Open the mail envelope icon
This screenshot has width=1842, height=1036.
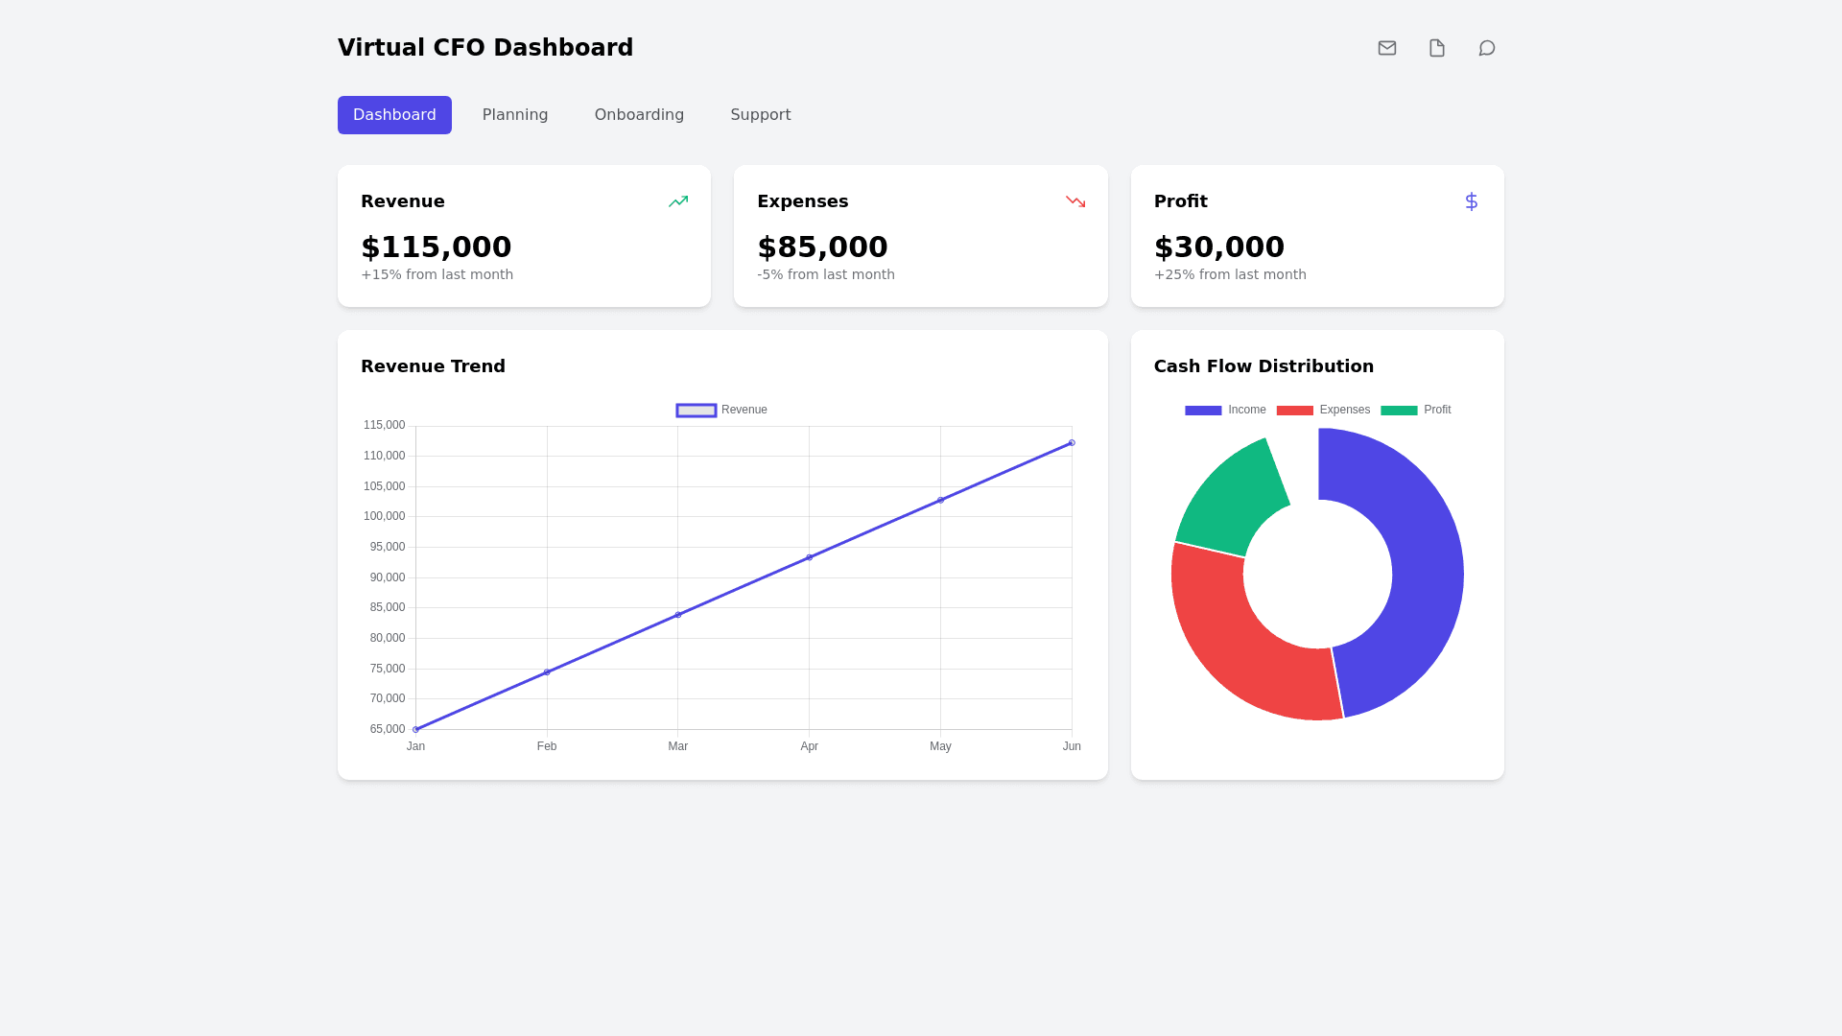pos(1386,48)
